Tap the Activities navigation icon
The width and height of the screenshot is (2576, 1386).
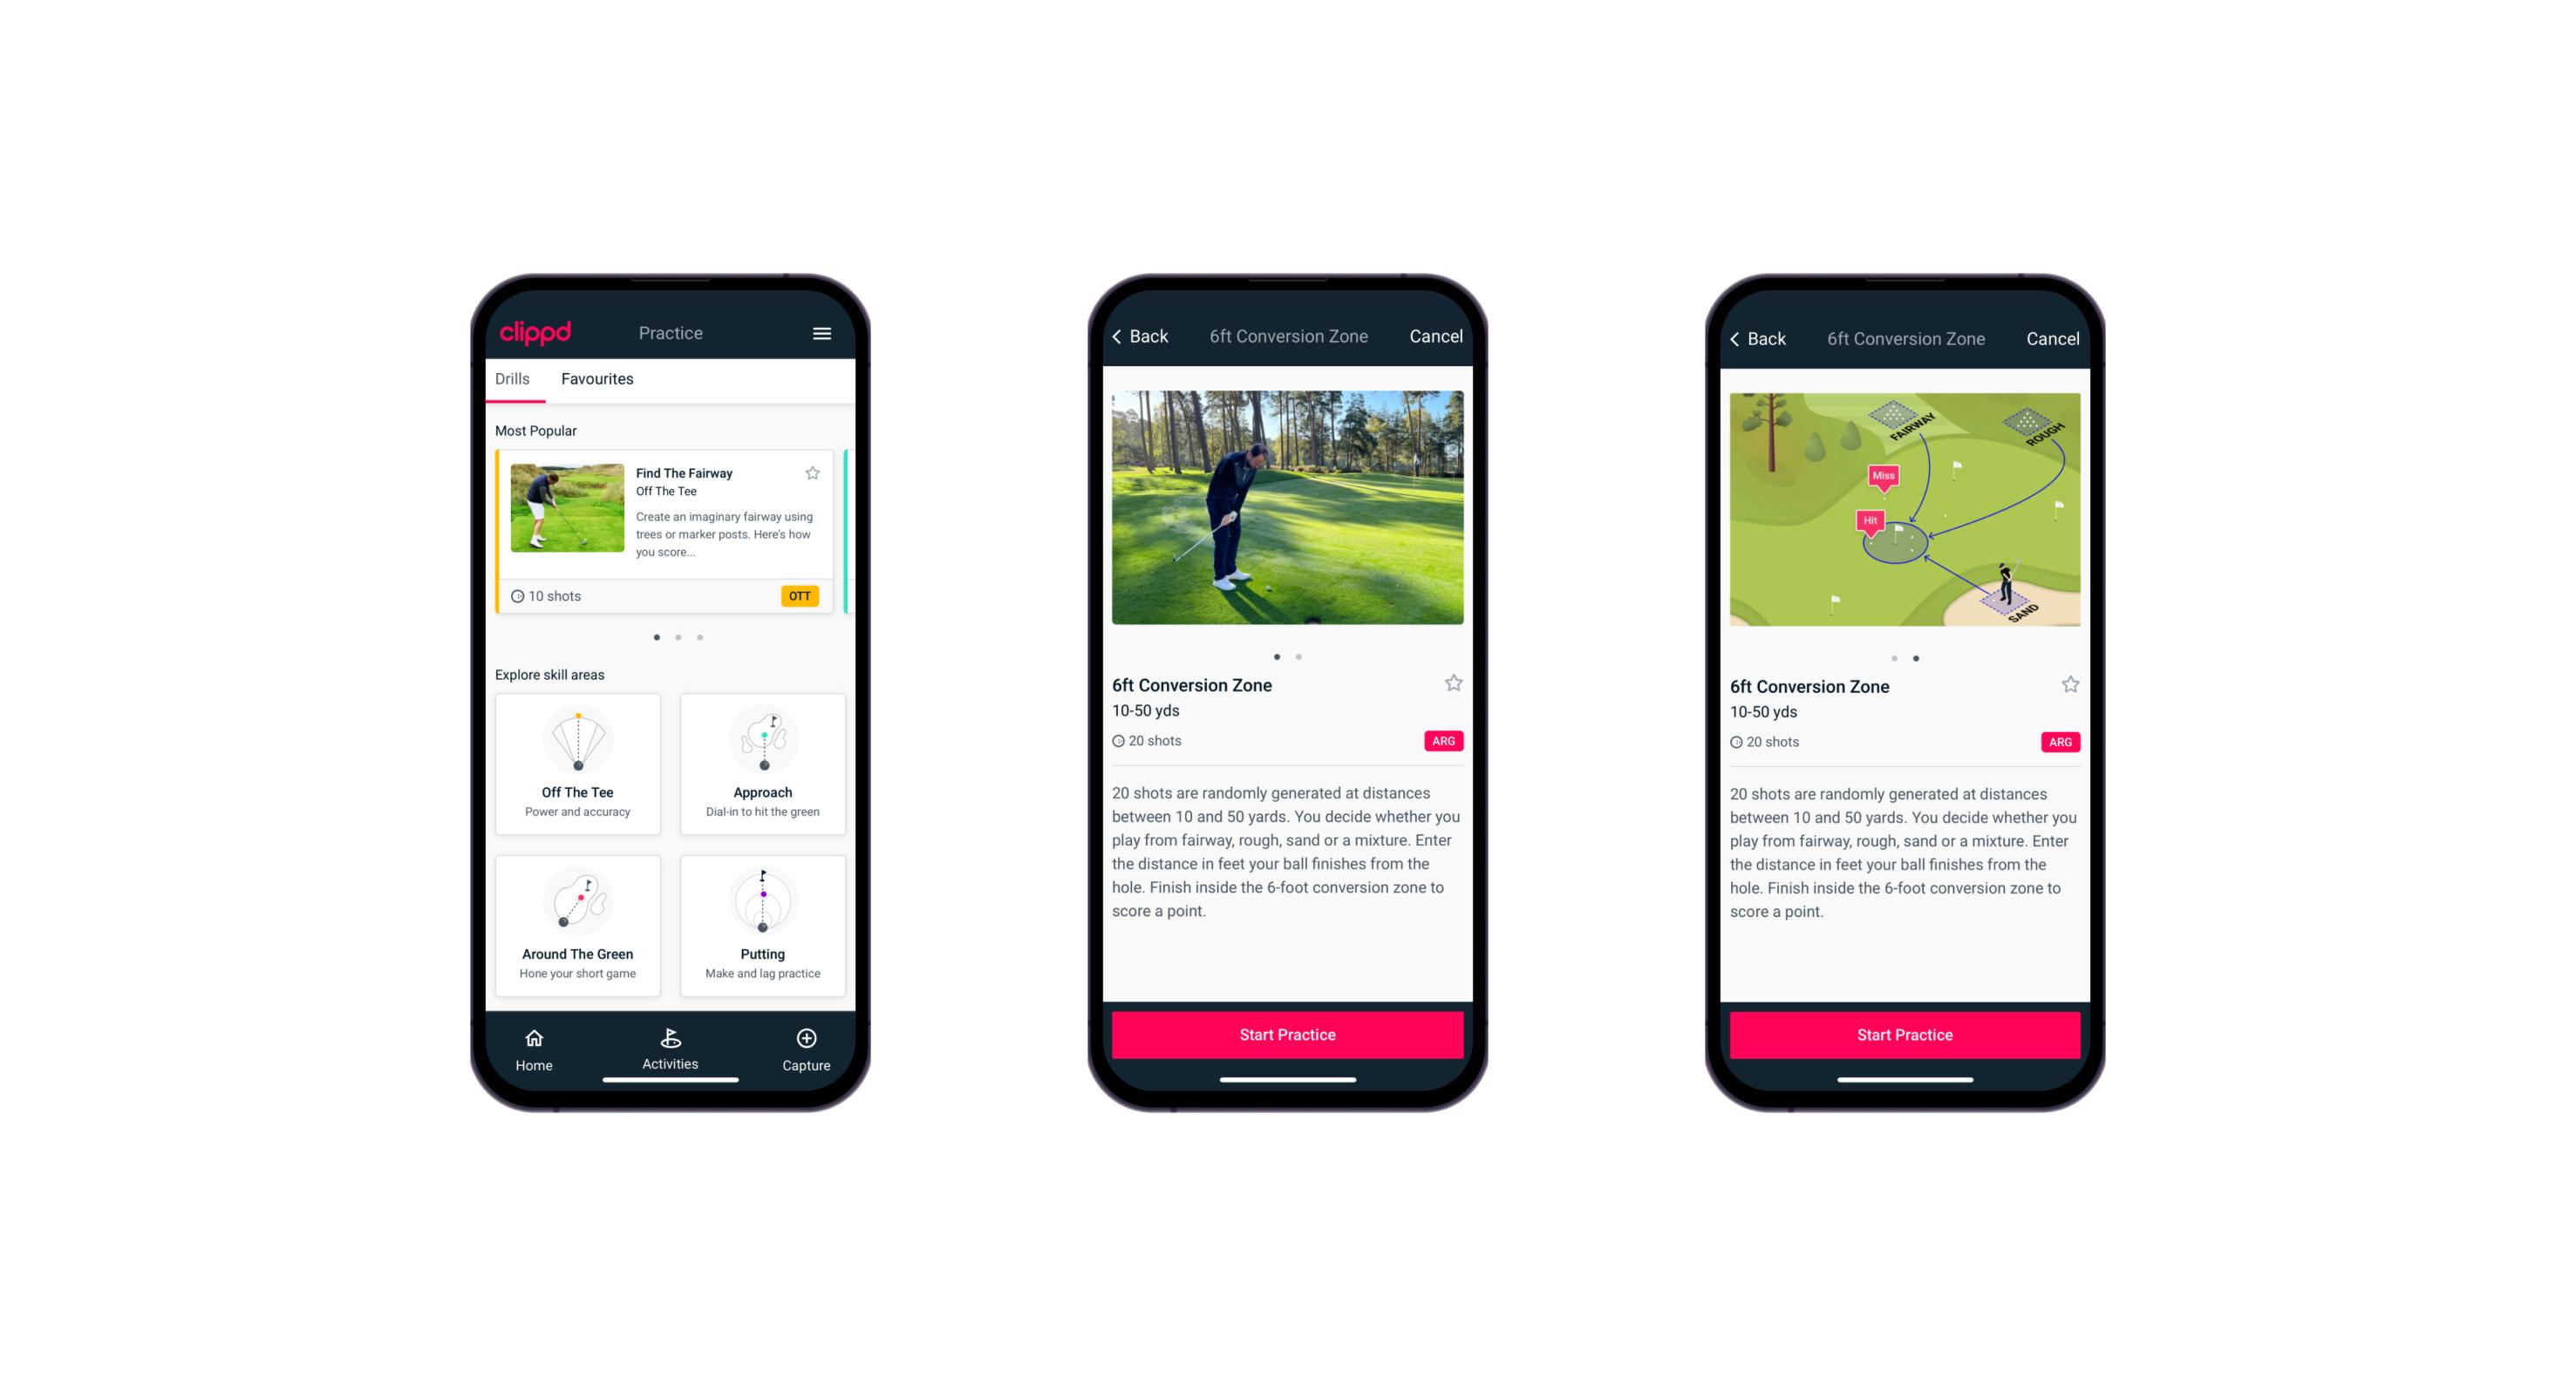(x=671, y=1050)
